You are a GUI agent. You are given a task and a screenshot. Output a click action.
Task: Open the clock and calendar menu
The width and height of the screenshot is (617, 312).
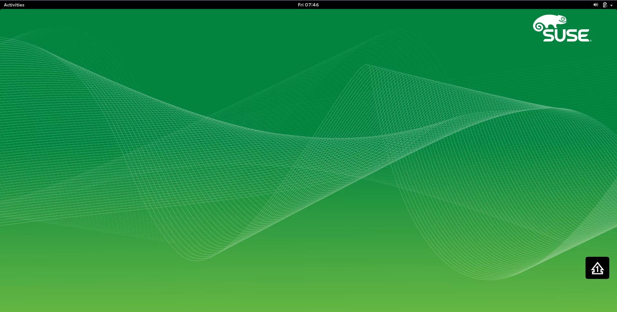coord(308,5)
